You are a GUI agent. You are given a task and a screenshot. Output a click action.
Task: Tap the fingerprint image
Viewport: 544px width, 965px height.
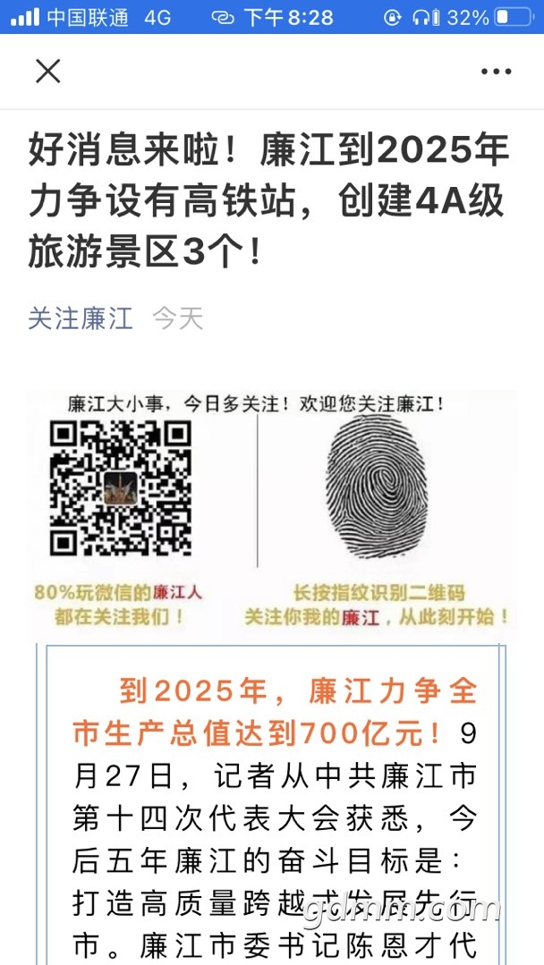coord(378,487)
